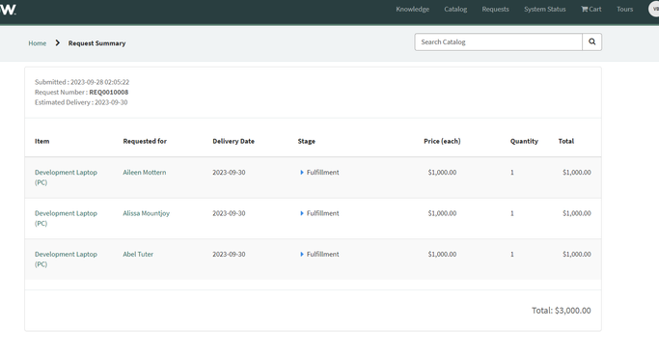Open Development Laptop item for Alissa Mountjoy
The image size is (659, 356).
point(66,218)
